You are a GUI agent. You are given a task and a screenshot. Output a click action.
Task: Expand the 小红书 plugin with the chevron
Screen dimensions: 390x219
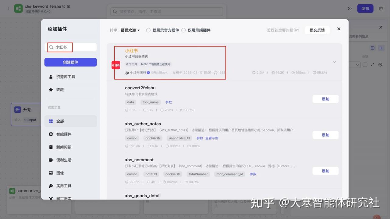tap(334, 62)
